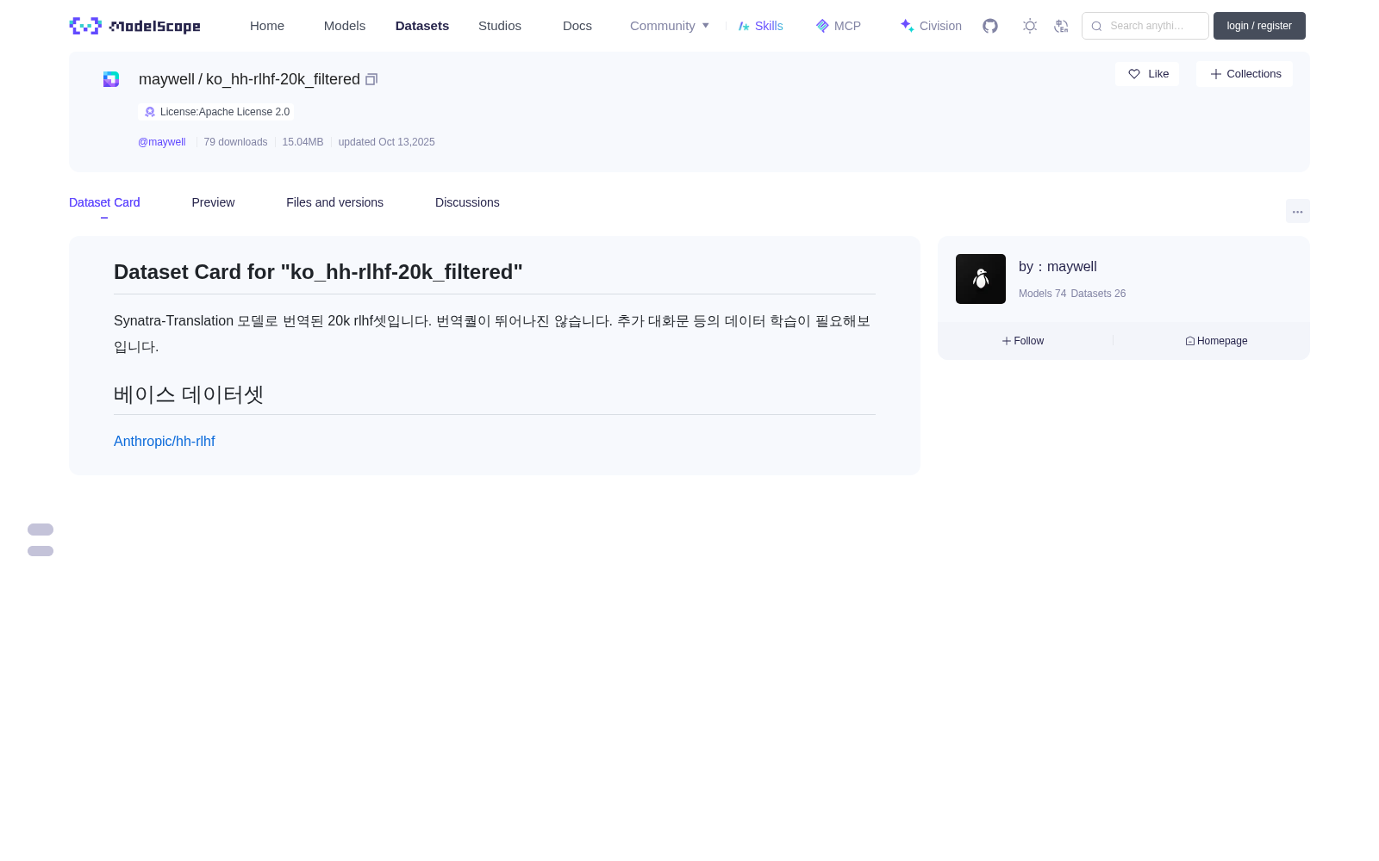Click the Dataset Card heading

click(318, 272)
